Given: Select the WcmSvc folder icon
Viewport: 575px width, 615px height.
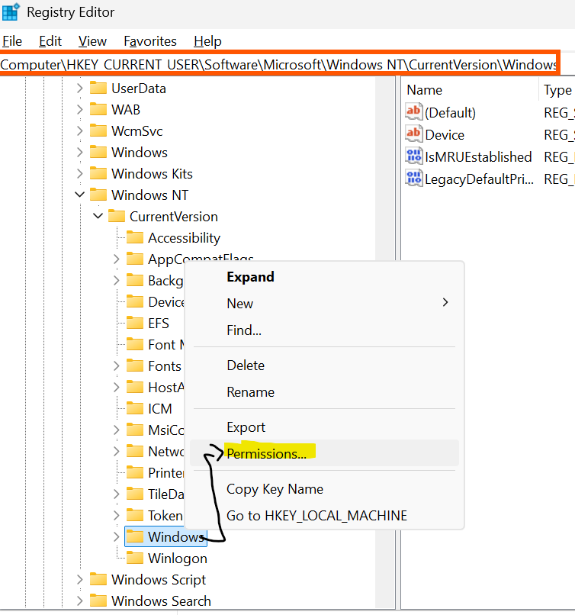Looking at the screenshot, I should pos(98,130).
